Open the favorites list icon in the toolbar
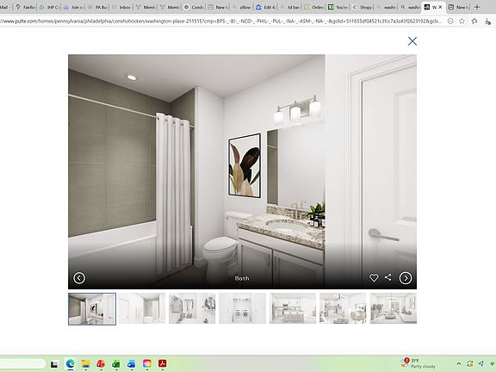The image size is (496, 372). 474,22
